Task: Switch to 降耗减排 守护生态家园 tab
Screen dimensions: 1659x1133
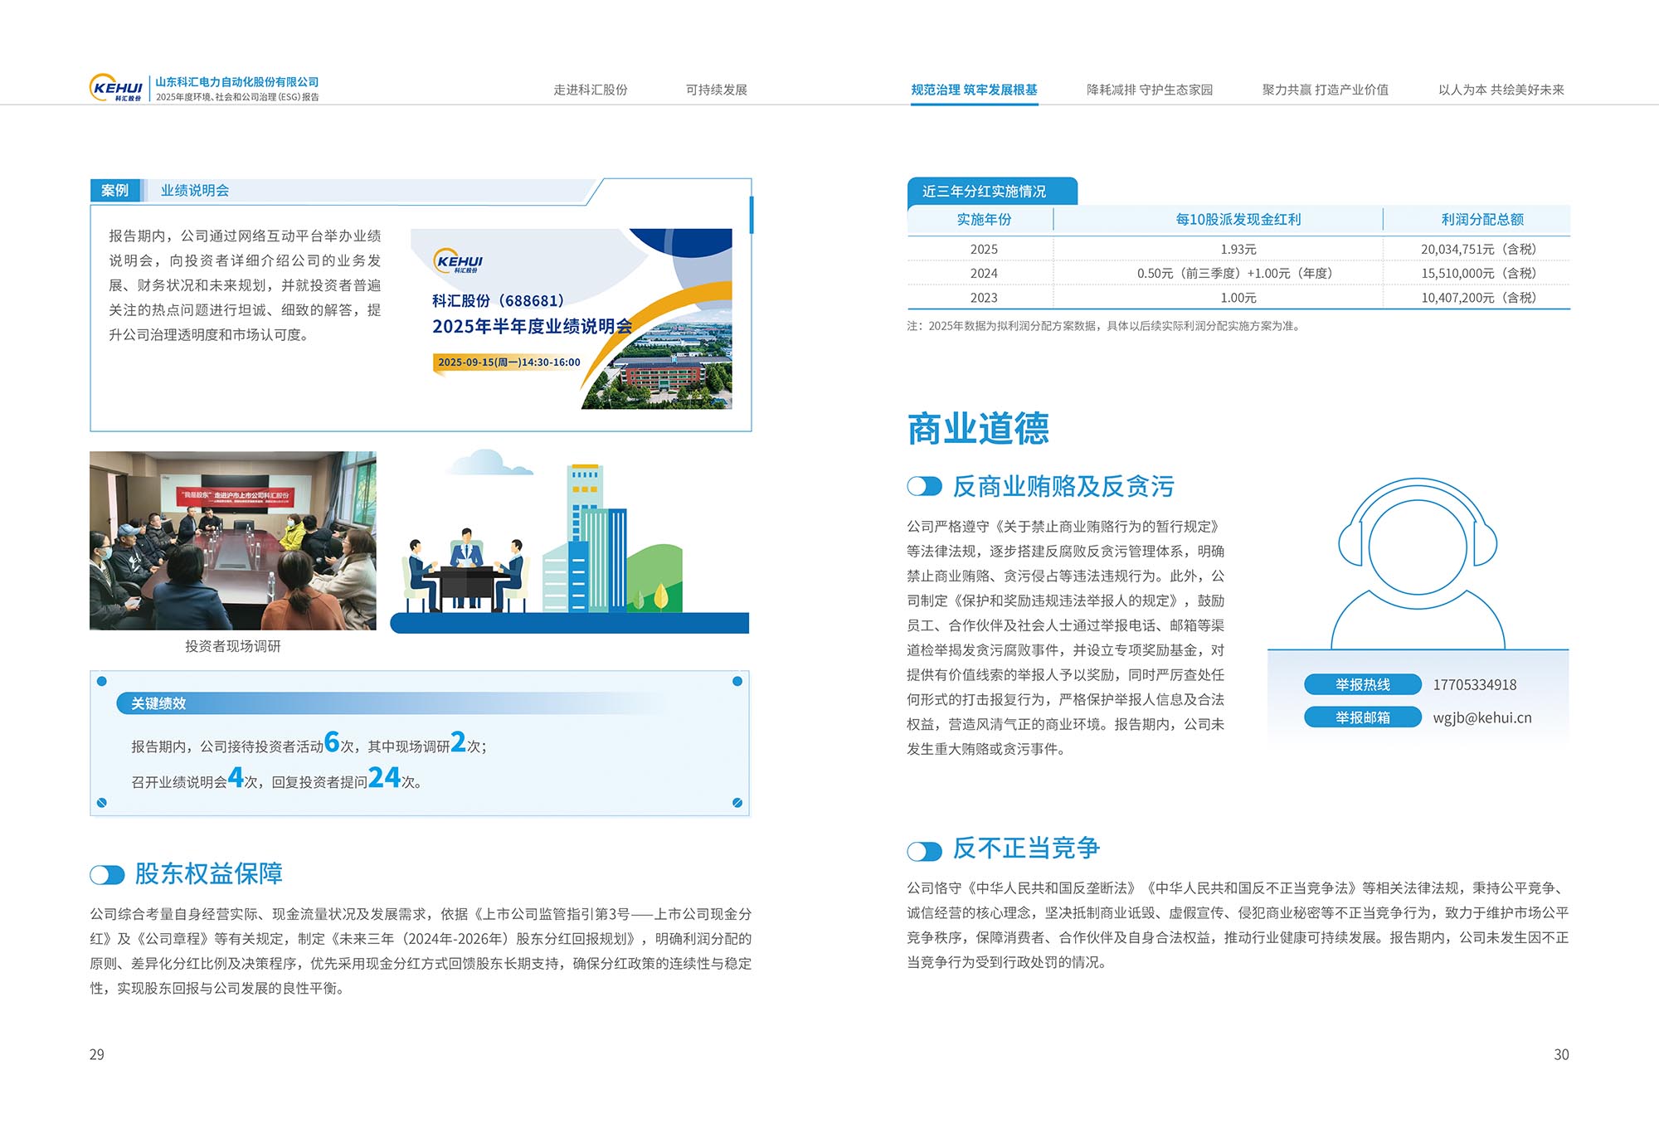Action: point(1149,90)
